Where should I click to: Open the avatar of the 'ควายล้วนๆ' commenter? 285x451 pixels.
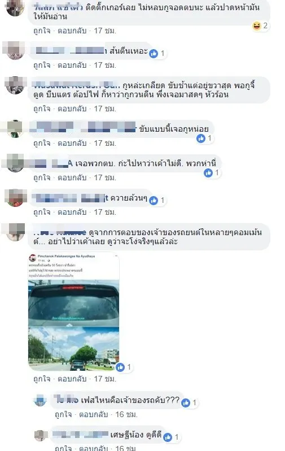point(15,197)
